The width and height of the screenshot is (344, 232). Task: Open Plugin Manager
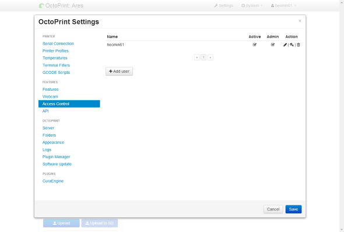(x=57, y=157)
